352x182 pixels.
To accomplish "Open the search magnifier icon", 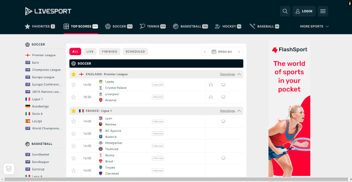I will point(285,11).
